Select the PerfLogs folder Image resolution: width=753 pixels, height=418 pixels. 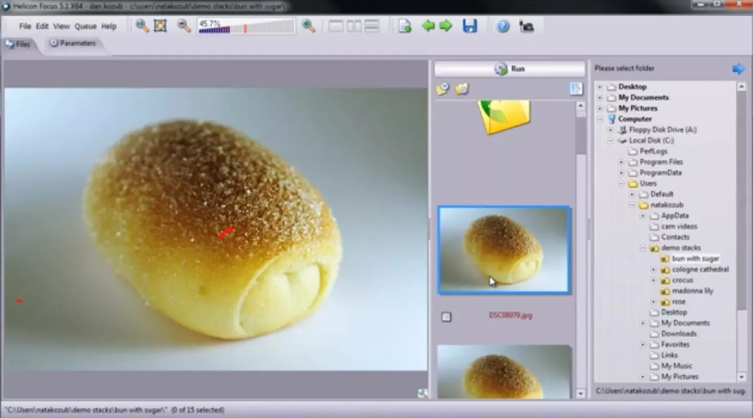tap(654, 152)
